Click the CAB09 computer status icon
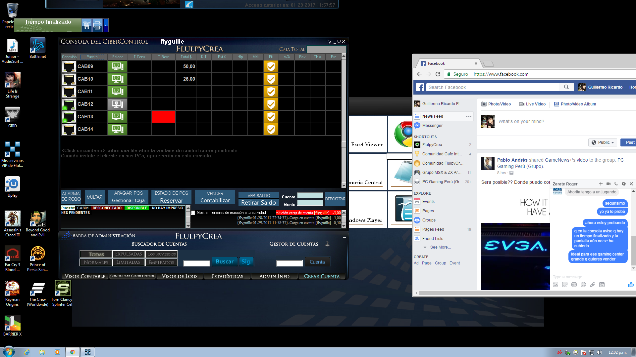636x357 pixels. (117, 66)
